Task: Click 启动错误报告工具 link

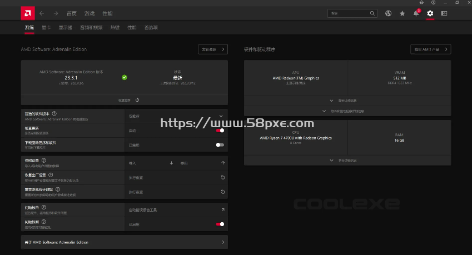Action: [x=143, y=210]
